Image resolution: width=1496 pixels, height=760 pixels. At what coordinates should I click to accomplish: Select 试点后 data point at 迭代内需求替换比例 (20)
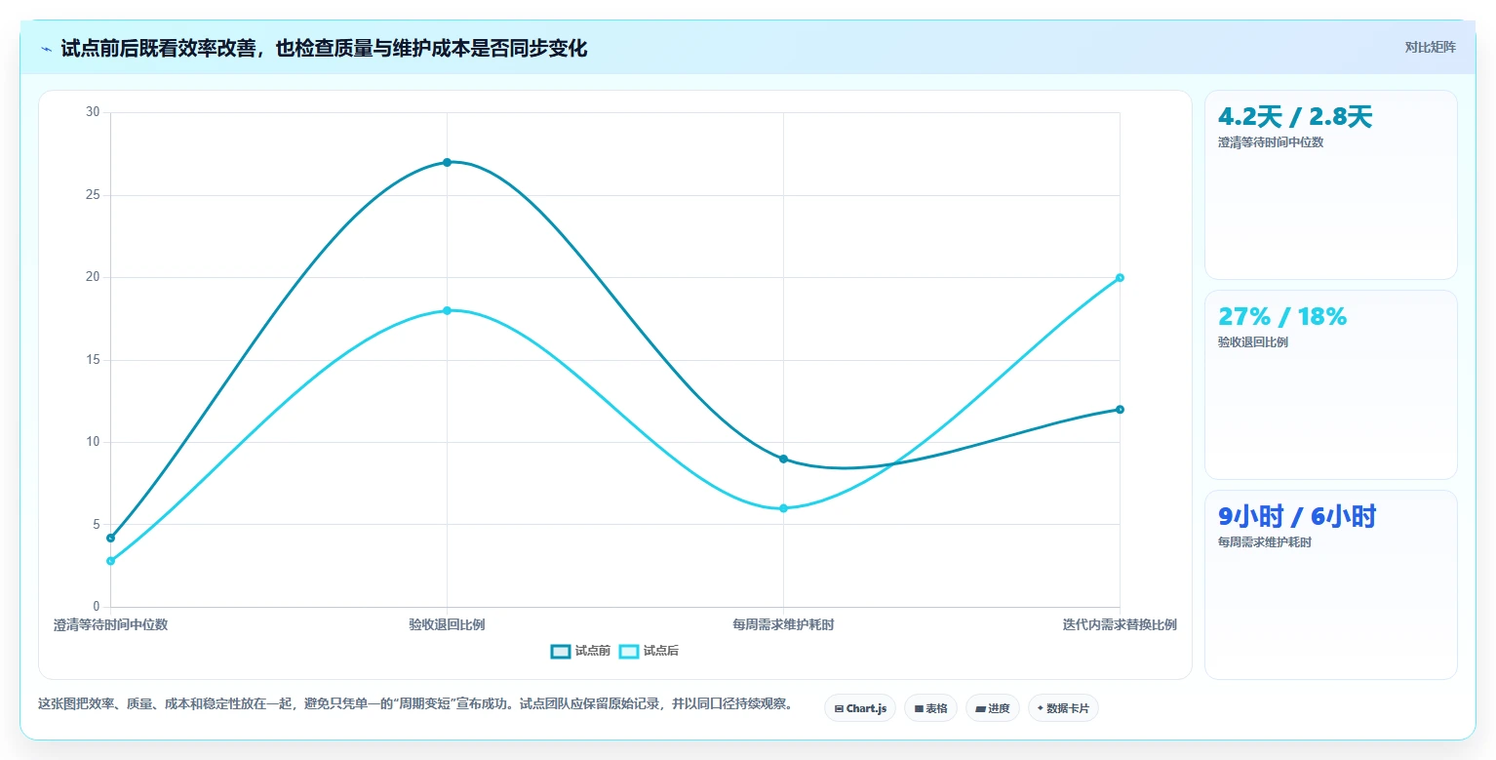coord(1120,277)
